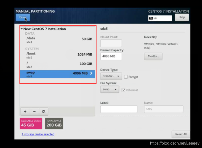Click the add mount point plus icon
Screen dimensions: 202x148
click(25, 111)
